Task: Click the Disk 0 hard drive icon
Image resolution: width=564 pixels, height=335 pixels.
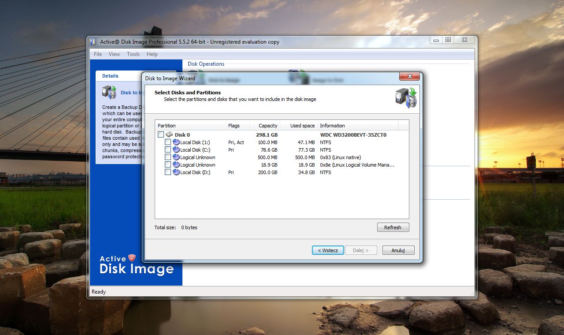Action: click(x=169, y=135)
